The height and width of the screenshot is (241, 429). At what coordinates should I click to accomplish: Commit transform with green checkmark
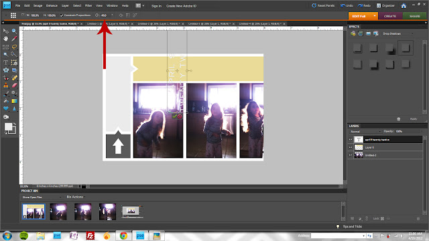pyautogui.click(x=174, y=116)
